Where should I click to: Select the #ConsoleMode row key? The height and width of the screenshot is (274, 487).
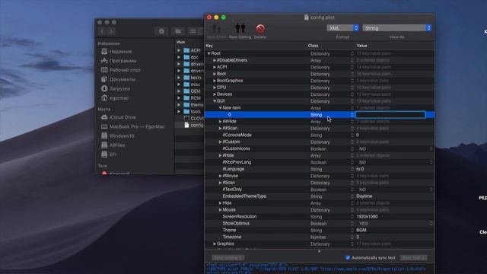(x=237, y=135)
